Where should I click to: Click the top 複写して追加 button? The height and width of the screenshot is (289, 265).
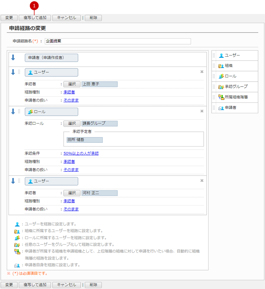click(35, 18)
